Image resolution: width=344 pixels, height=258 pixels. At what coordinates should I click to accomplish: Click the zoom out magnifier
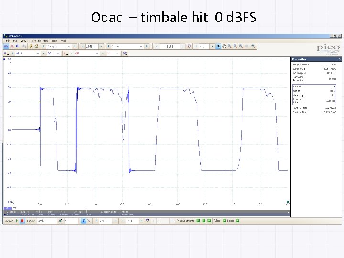pos(241,46)
